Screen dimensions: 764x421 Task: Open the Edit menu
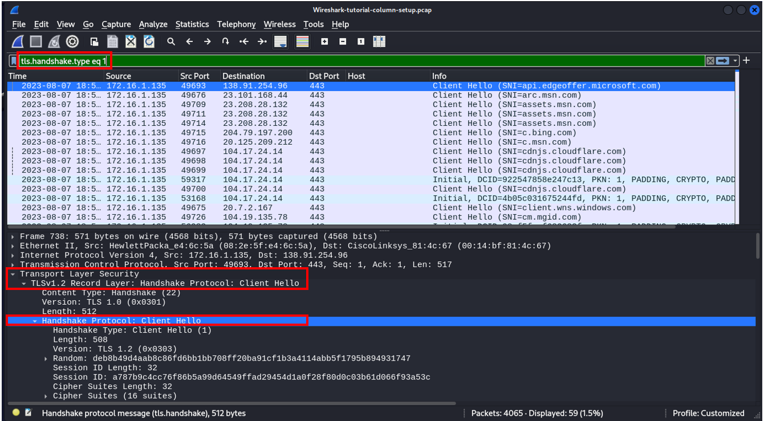point(41,24)
